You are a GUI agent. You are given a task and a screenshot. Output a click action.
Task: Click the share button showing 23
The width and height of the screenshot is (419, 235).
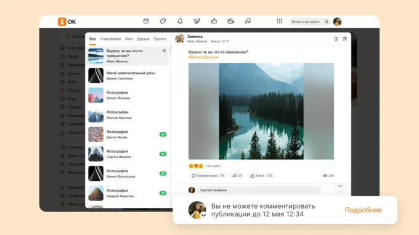[x=237, y=175]
